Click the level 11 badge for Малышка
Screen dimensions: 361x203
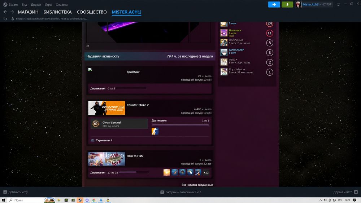point(270,33)
